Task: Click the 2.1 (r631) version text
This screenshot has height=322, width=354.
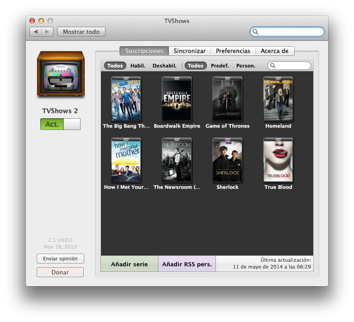Action: click(60, 240)
